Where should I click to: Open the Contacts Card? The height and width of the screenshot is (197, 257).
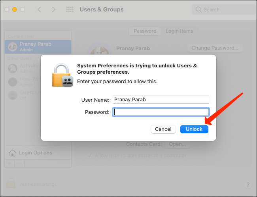pos(178,144)
